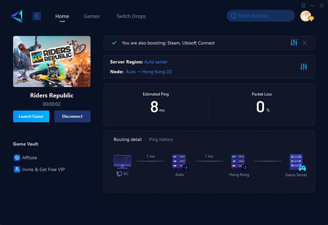Click the GearUP logo icon

coord(16,16)
